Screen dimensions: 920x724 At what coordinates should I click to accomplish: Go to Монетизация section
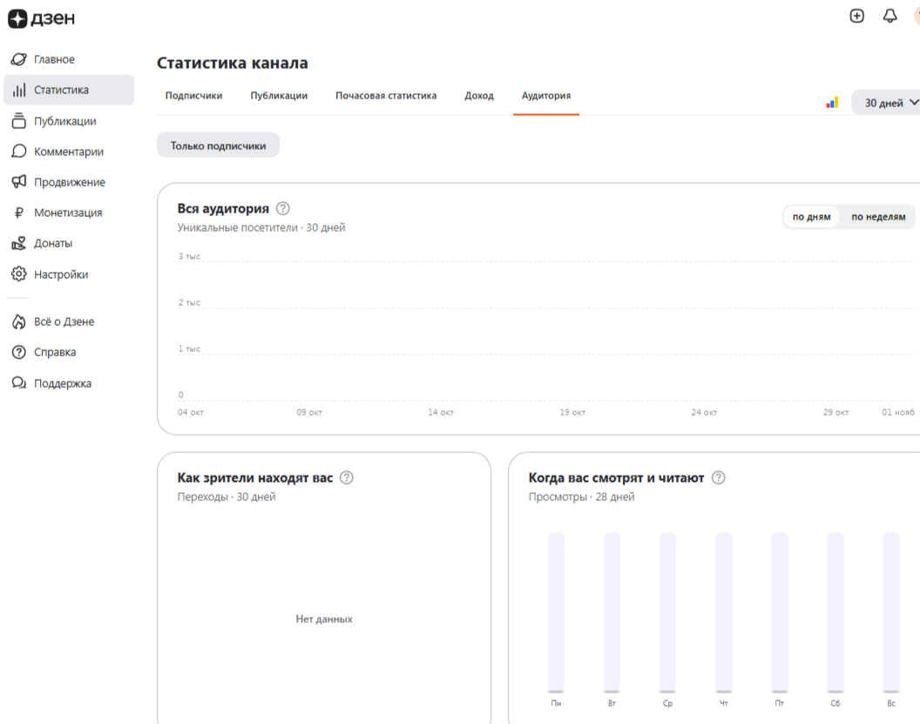(x=67, y=213)
